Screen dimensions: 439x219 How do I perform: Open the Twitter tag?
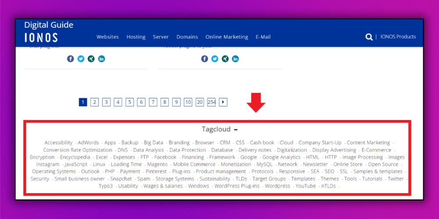coord(396,179)
